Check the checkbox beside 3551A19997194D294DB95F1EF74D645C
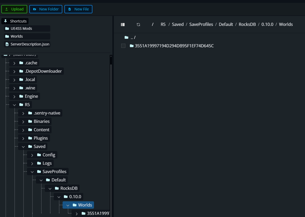The image size is (305, 217). coord(123,45)
